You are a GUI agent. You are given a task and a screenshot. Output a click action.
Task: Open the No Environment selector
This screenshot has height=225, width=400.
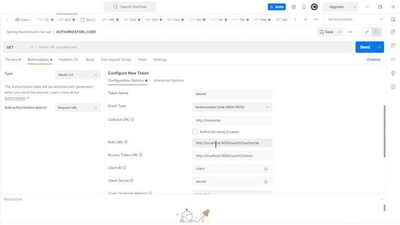click(x=356, y=19)
